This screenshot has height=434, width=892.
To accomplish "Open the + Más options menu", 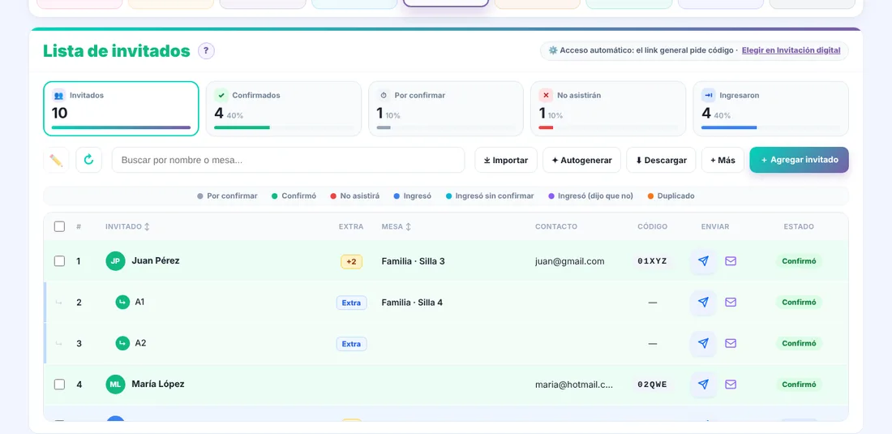I will point(723,160).
